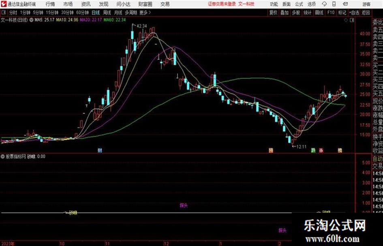Click the MA60: 22.34 value label
Viewport: 383px width, 246px height.
(x=115, y=20)
